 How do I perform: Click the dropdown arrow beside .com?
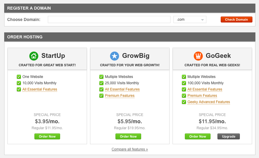(x=202, y=20)
